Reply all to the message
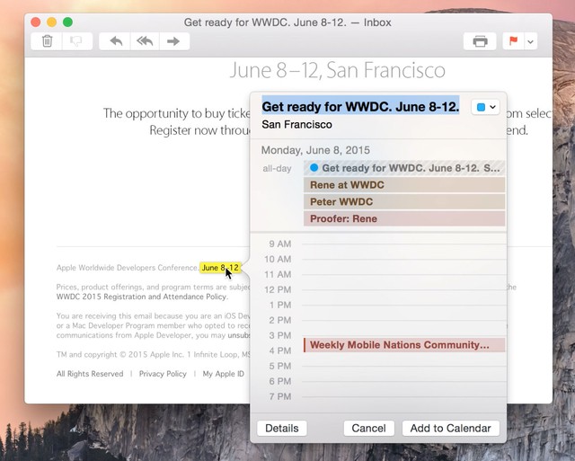Image resolution: width=575 pixels, height=461 pixels. coord(145,41)
